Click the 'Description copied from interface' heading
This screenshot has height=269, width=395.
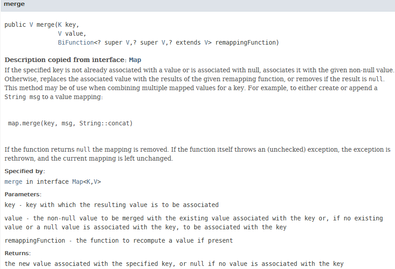pyautogui.click(x=64, y=60)
